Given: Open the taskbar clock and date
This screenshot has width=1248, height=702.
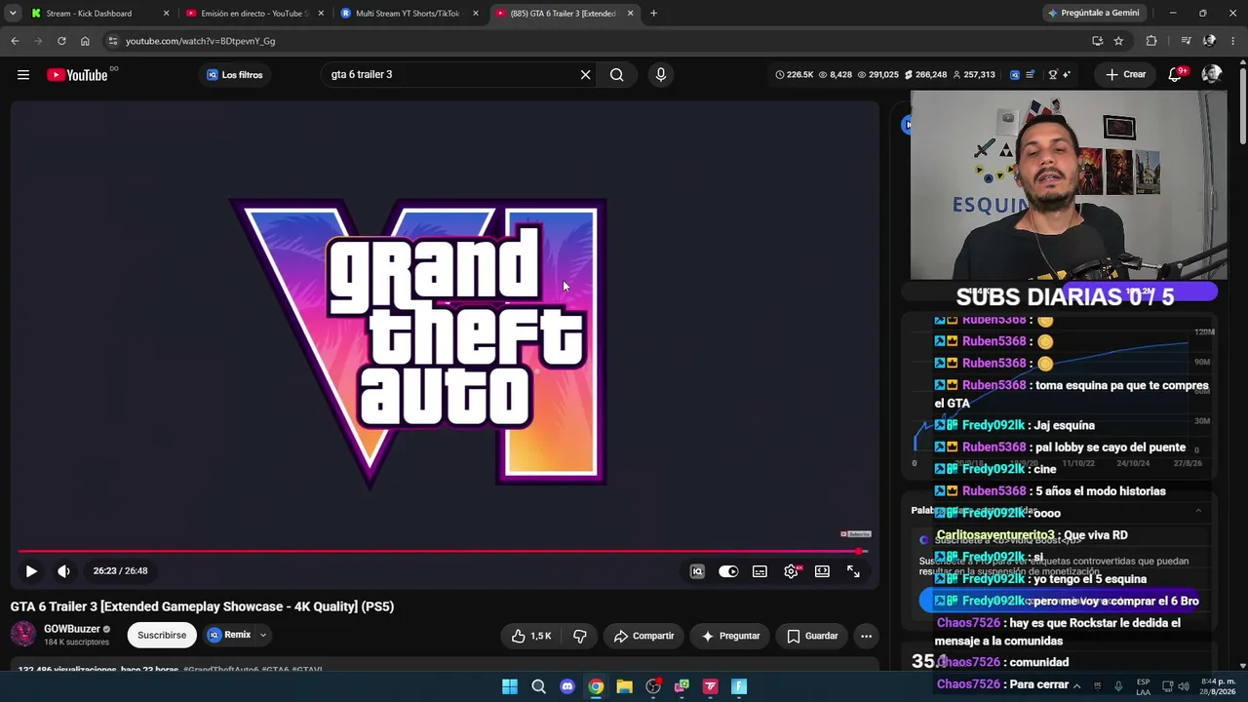Looking at the screenshot, I should 1219,686.
